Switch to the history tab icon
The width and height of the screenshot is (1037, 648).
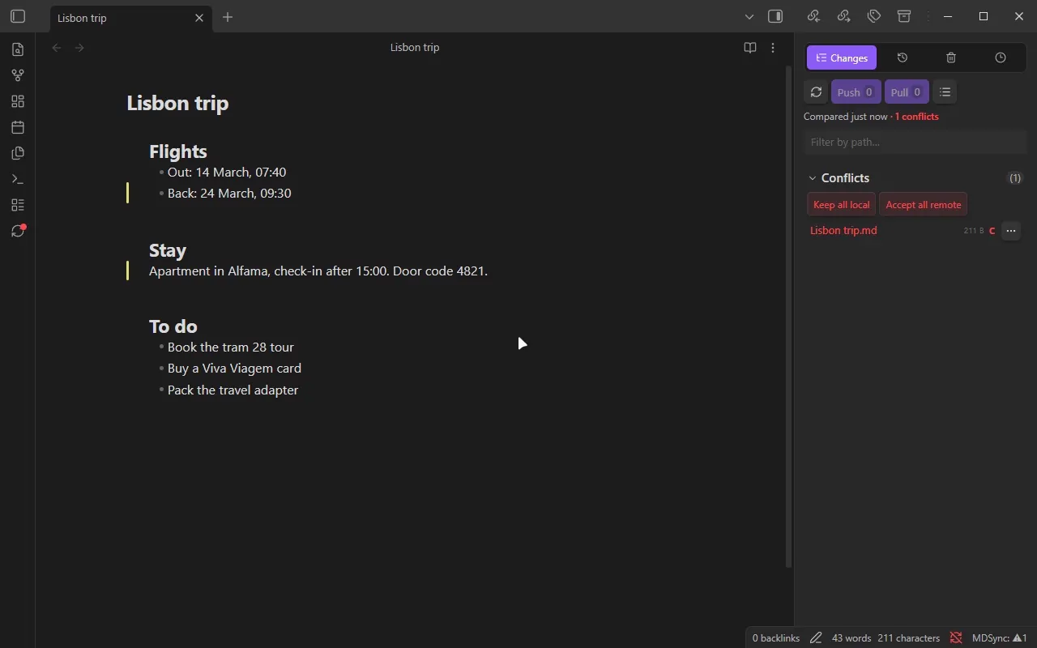point(903,58)
